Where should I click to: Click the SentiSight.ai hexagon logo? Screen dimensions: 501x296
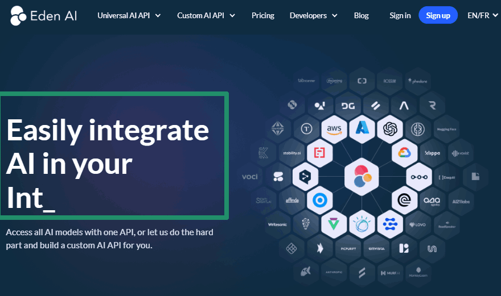click(263, 201)
